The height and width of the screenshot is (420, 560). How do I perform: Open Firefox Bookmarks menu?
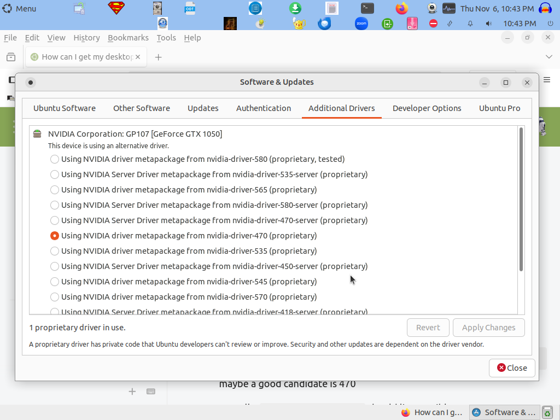click(x=128, y=38)
